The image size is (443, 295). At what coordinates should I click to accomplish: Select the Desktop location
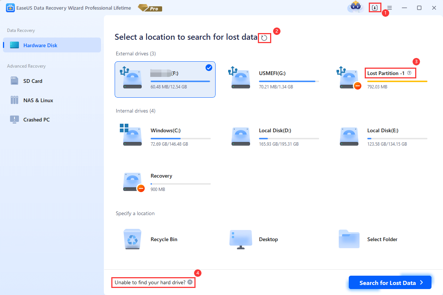[x=268, y=239]
